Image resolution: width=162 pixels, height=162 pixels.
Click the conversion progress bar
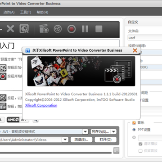pyautogui.click(x=56, y=153)
